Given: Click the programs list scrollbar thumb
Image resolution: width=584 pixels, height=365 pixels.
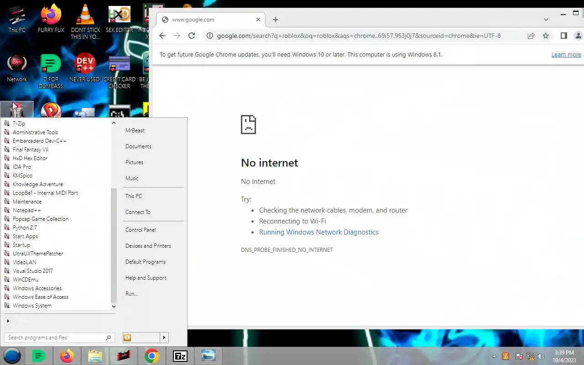Looking at the screenshot, I should (114, 245).
